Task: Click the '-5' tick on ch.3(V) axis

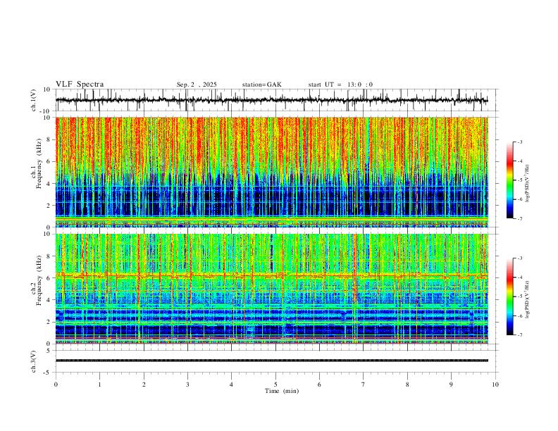Action: coord(47,373)
